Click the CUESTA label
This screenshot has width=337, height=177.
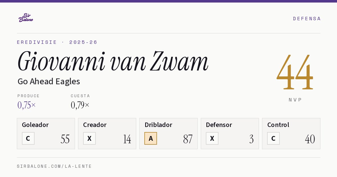[80, 96]
